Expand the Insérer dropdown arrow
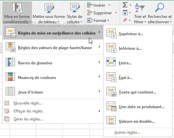Screen dimensions: 174x138 tap(109, 5)
